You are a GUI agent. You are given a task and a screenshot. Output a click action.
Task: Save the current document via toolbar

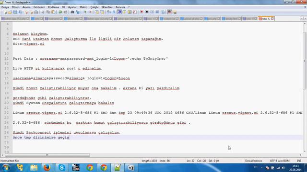[15, 12]
